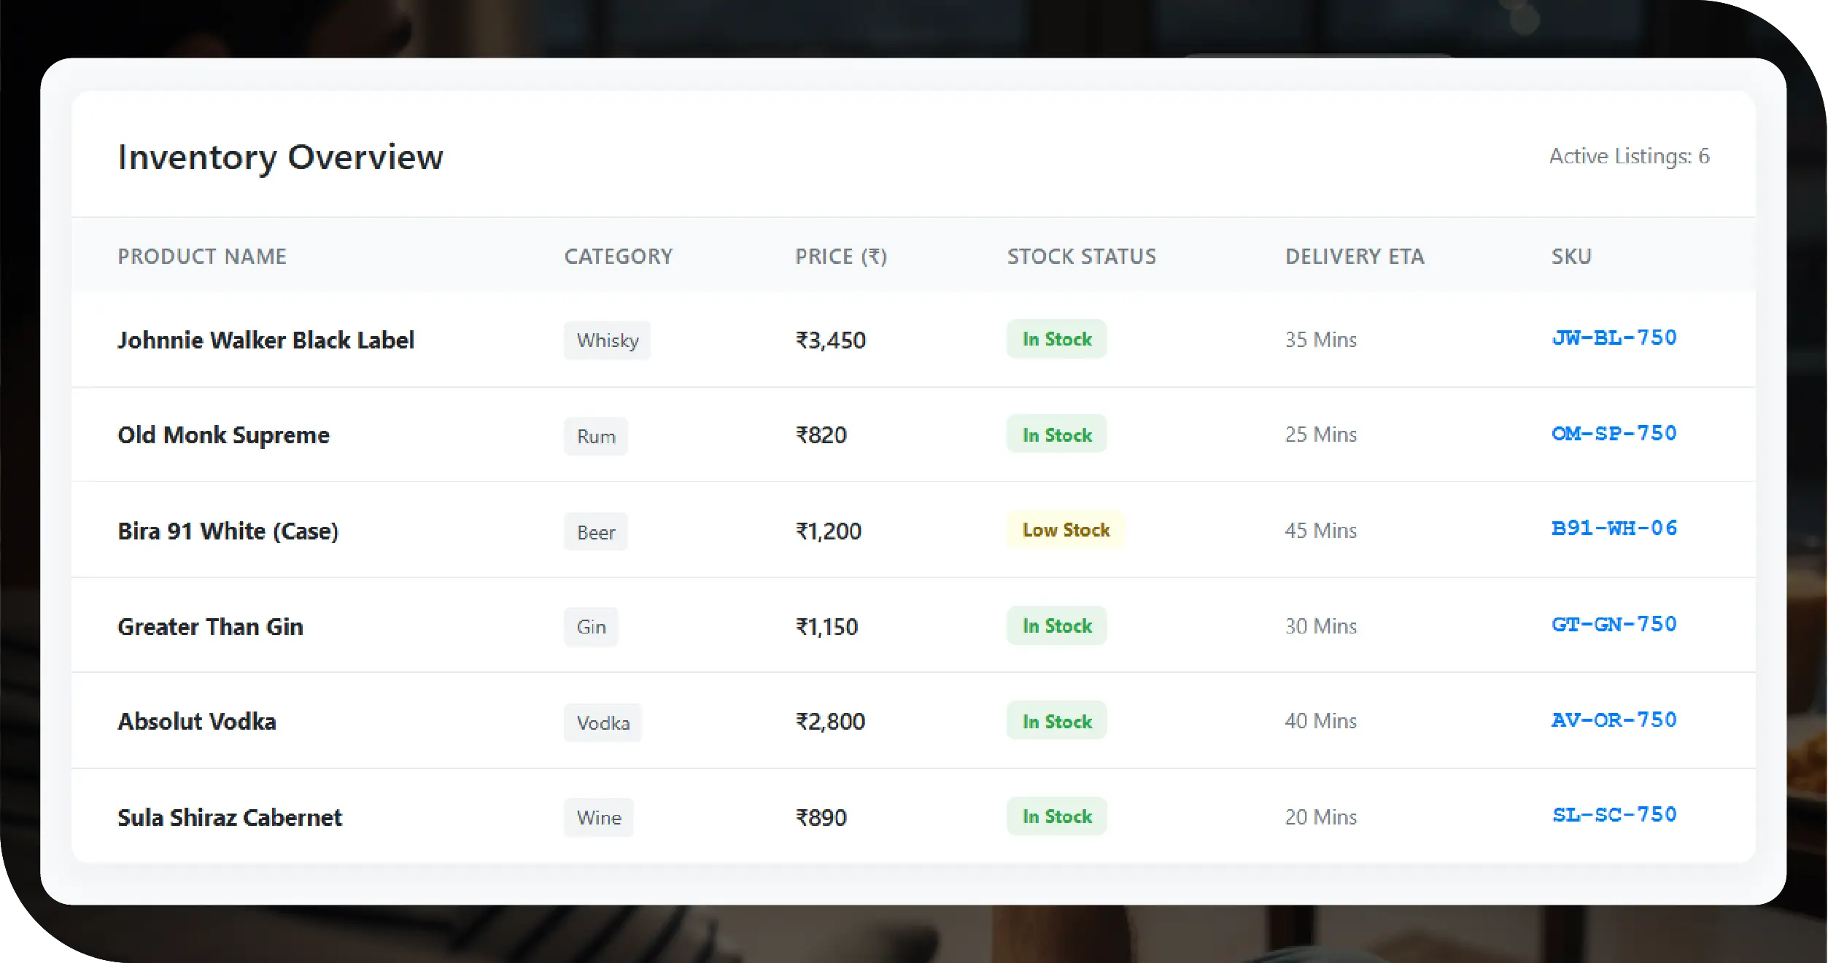Sort by the Price column header
The width and height of the screenshot is (1828, 963).
840,257
